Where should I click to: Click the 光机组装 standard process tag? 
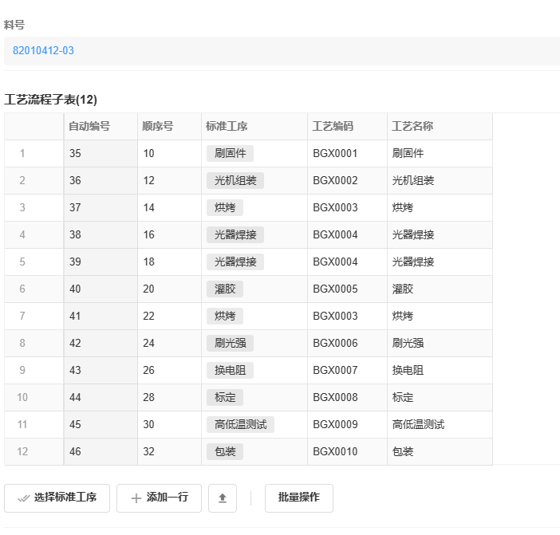tap(235, 180)
